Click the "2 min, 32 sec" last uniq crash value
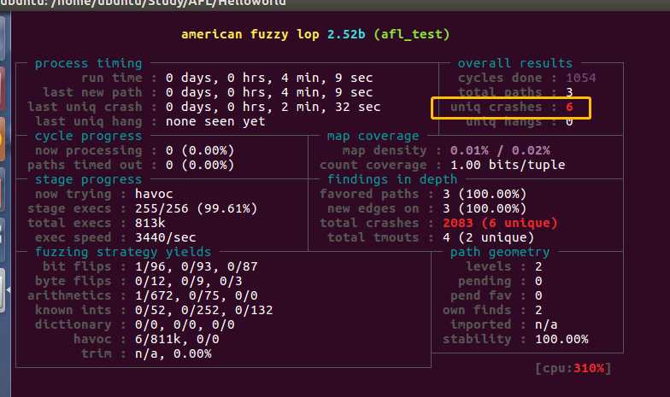Screen dimensions: 670x397 (331, 107)
